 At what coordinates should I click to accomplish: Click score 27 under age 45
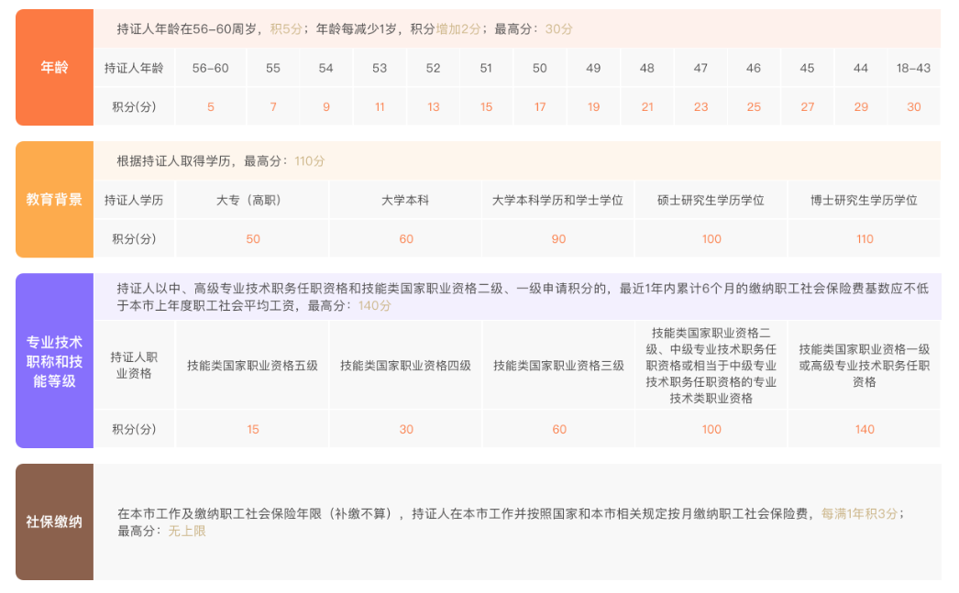[808, 107]
